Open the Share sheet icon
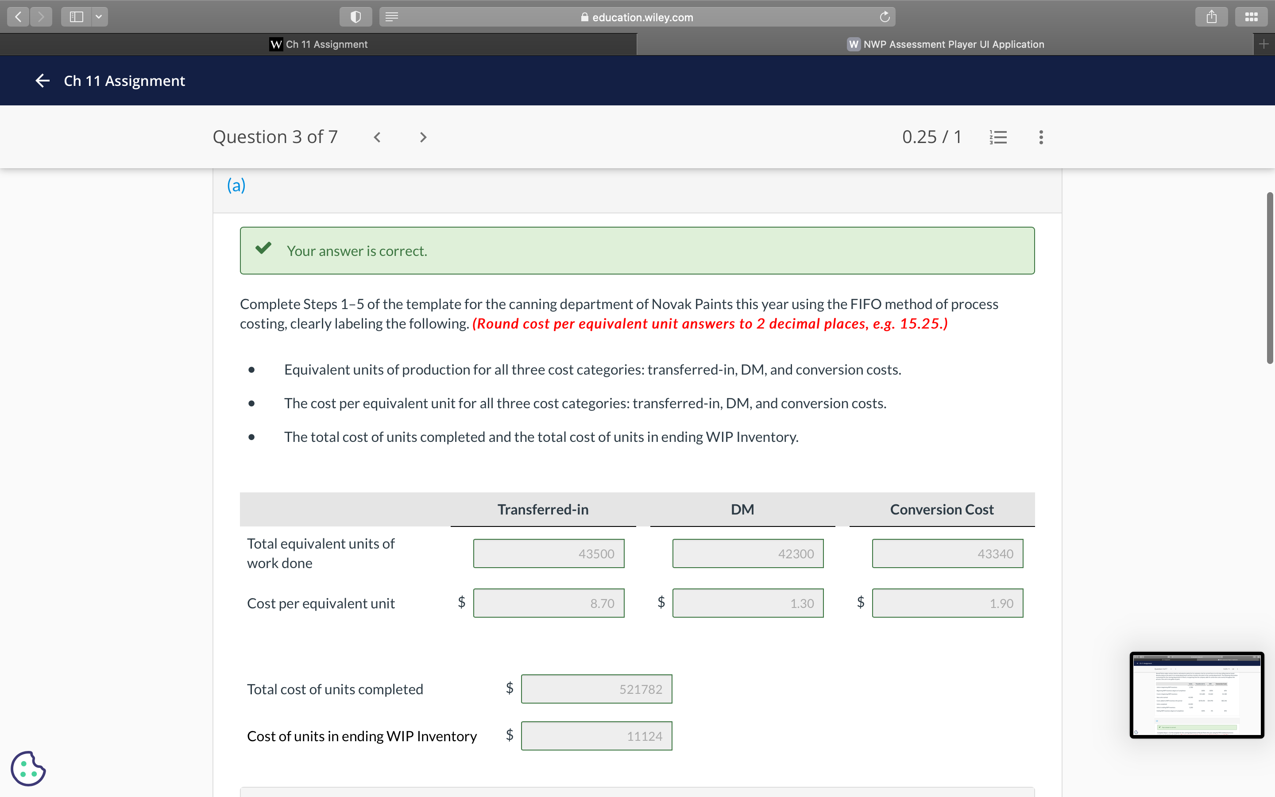The height and width of the screenshot is (797, 1275). pos(1211,16)
